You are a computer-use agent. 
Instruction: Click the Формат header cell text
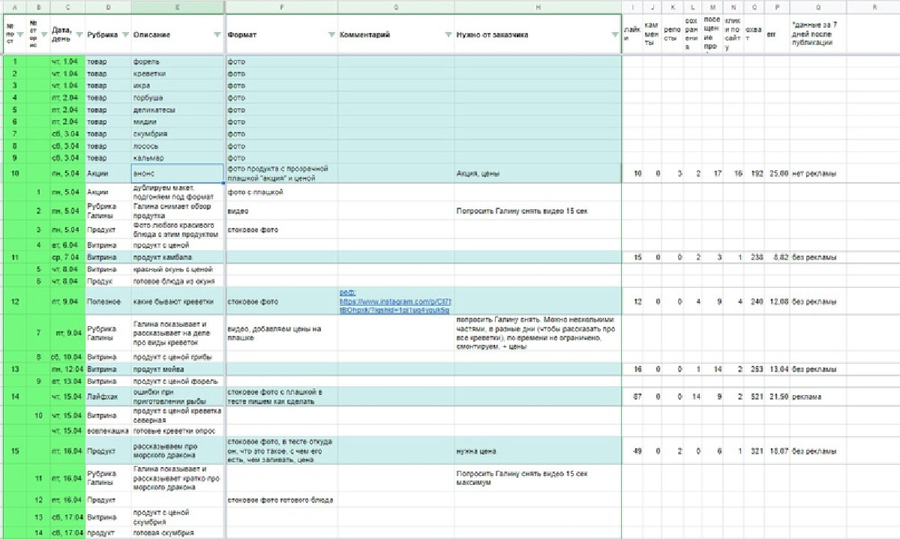[x=241, y=35]
